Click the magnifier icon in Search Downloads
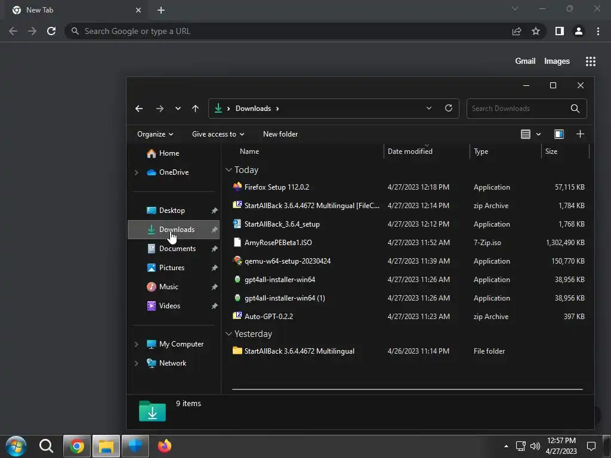 pyautogui.click(x=575, y=109)
